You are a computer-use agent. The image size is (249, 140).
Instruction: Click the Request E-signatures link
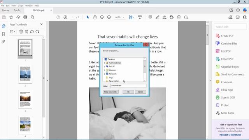coord(230,135)
